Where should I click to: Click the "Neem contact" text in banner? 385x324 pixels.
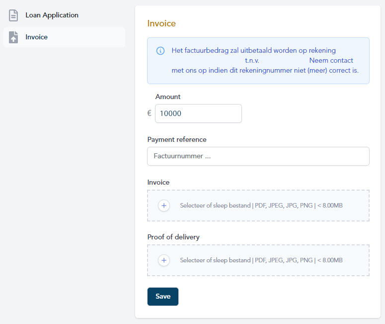click(x=331, y=61)
